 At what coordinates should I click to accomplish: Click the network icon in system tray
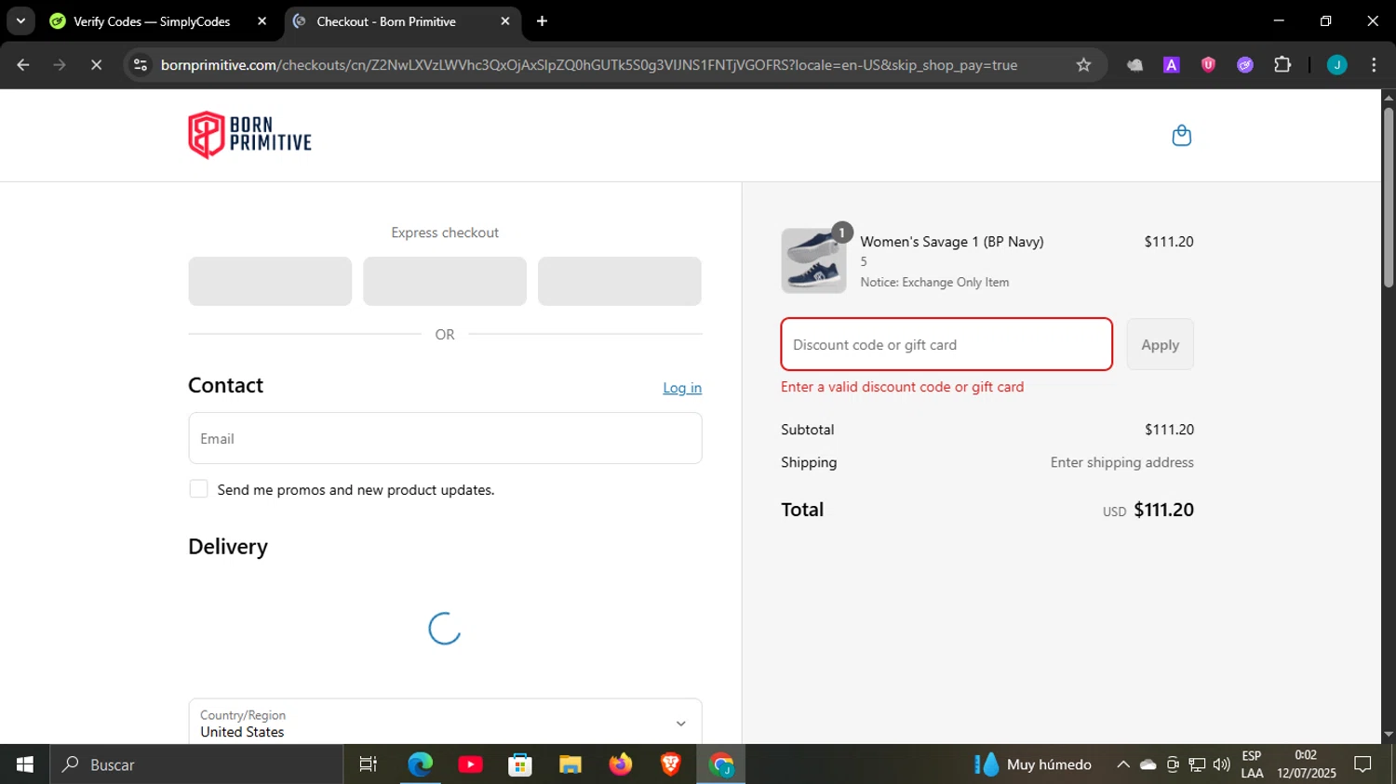click(1197, 764)
